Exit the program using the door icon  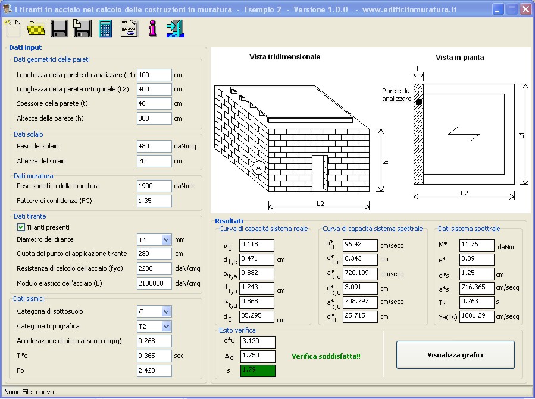pyautogui.click(x=176, y=28)
